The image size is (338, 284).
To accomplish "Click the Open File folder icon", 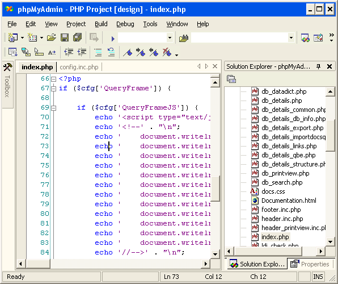I will [x=52, y=37].
